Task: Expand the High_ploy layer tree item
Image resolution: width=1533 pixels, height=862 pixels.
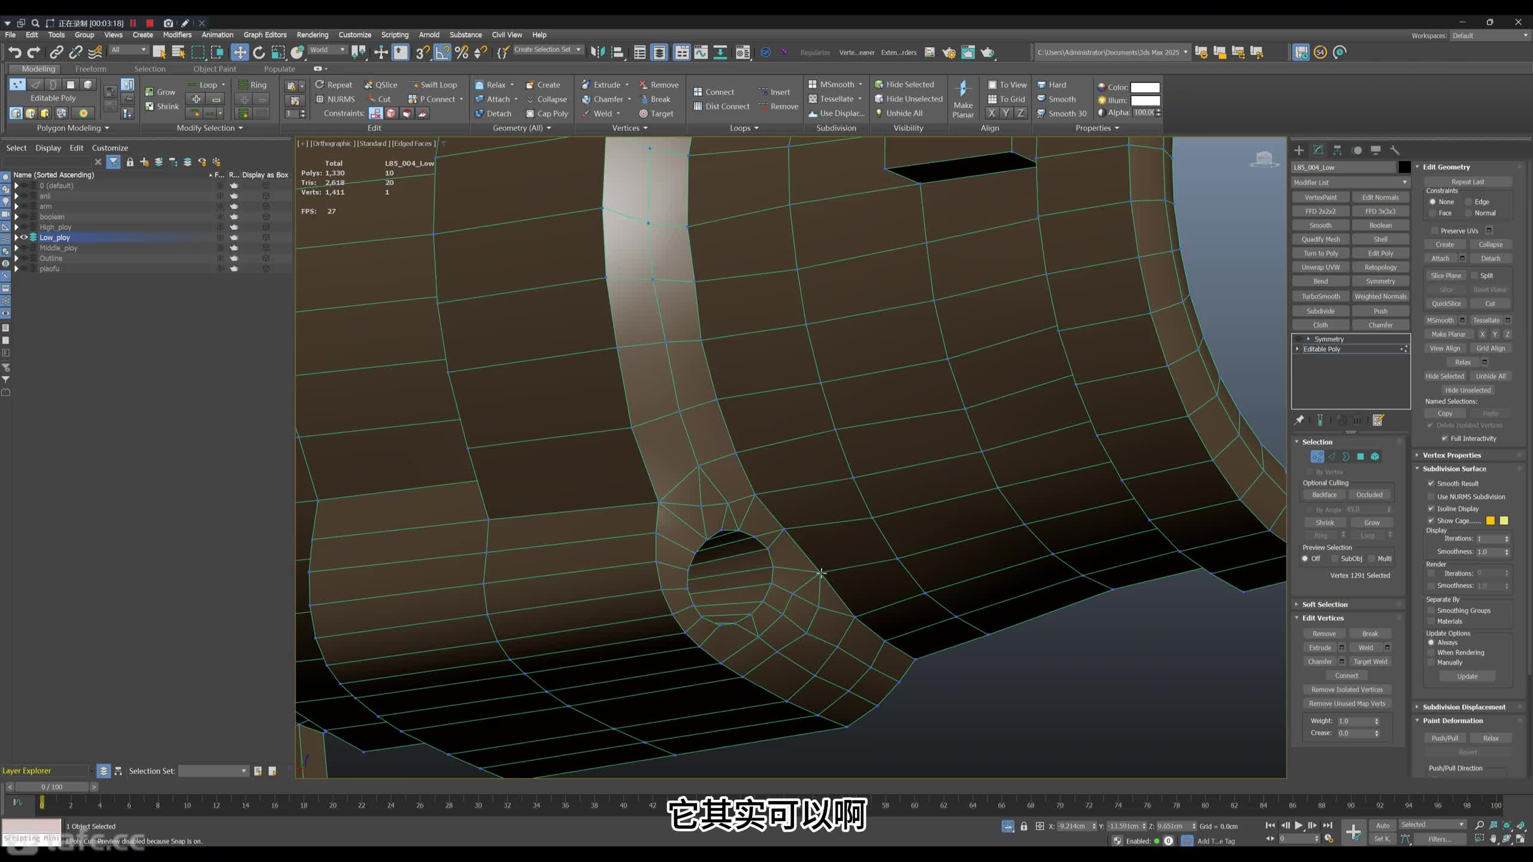Action: pos(16,227)
